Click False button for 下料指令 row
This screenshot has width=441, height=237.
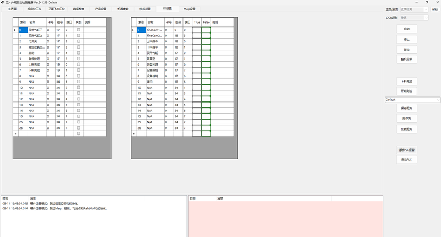206,47
